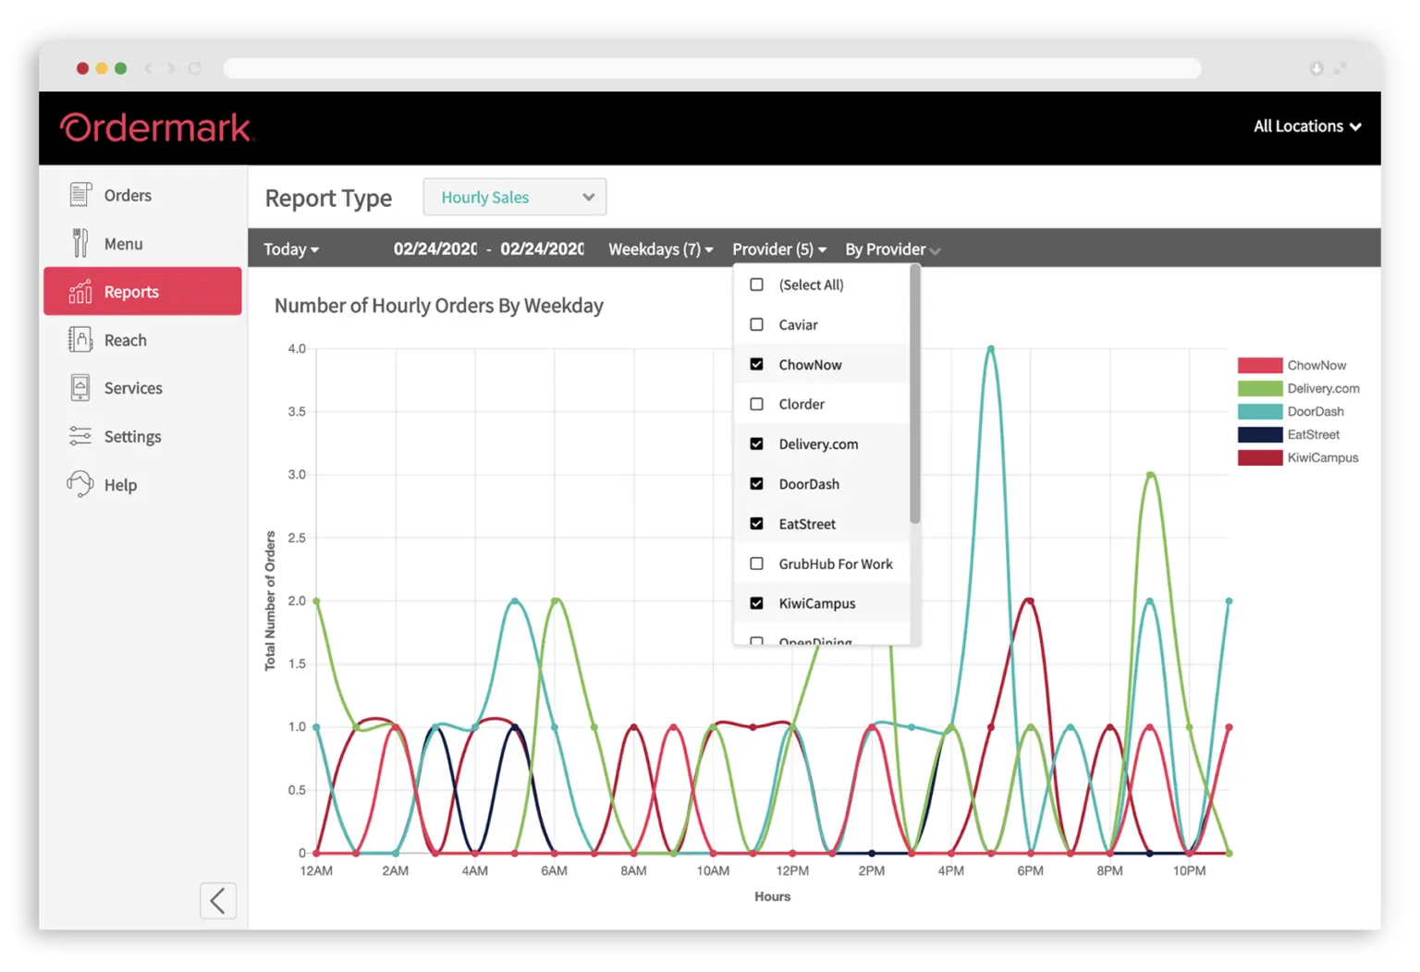Uncheck the ChowNow provider checkbox
The image size is (1420, 972).
(756, 364)
